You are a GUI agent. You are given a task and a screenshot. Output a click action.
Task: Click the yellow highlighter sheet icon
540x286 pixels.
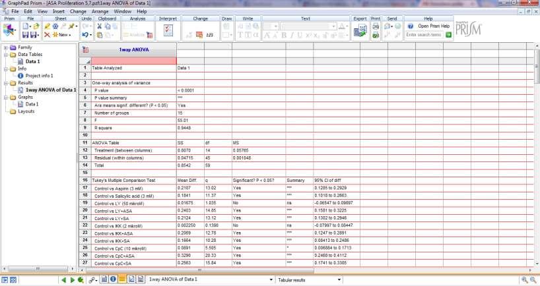point(48,26)
